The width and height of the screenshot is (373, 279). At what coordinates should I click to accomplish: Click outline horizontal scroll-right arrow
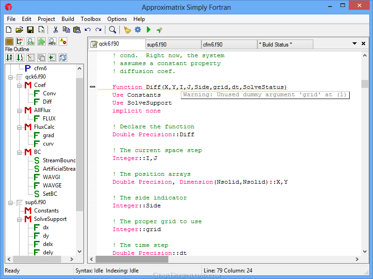click(72, 259)
